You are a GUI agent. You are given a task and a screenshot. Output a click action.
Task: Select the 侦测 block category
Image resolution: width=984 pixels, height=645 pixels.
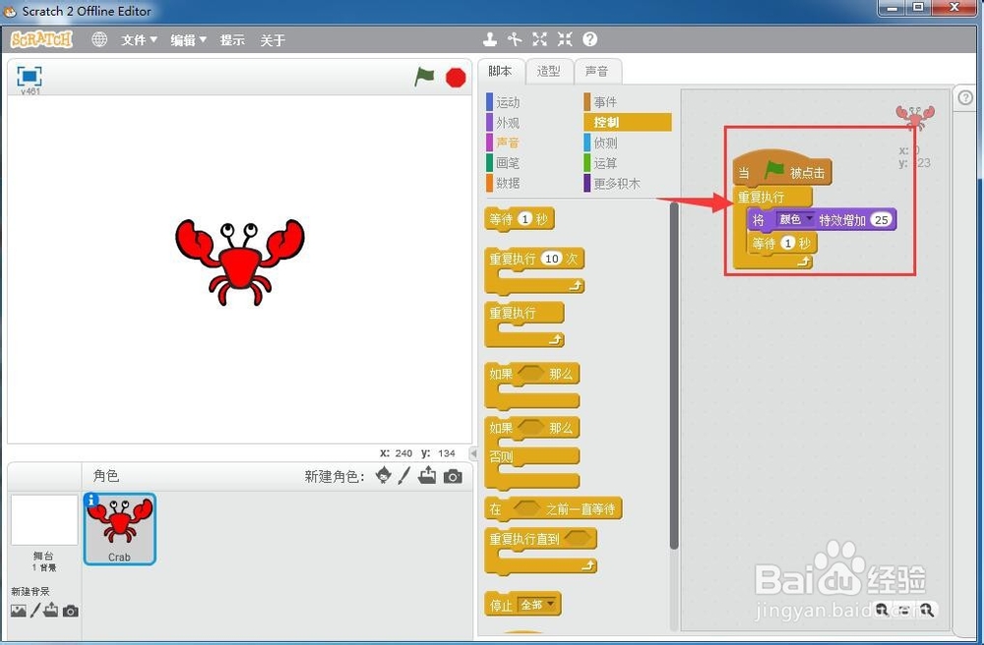[x=605, y=143]
